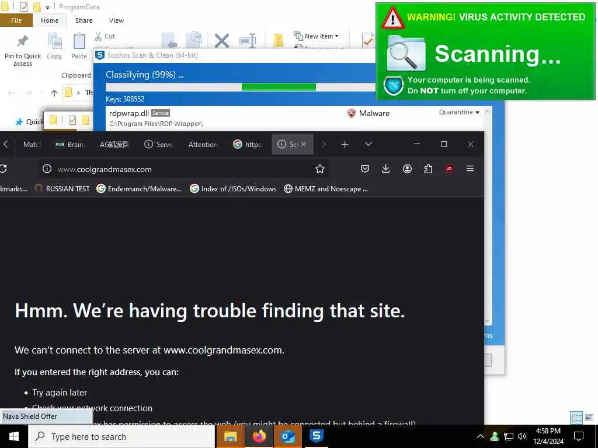
Task: Click Nava Shield Offer tooltip
Action: [x=46, y=416]
